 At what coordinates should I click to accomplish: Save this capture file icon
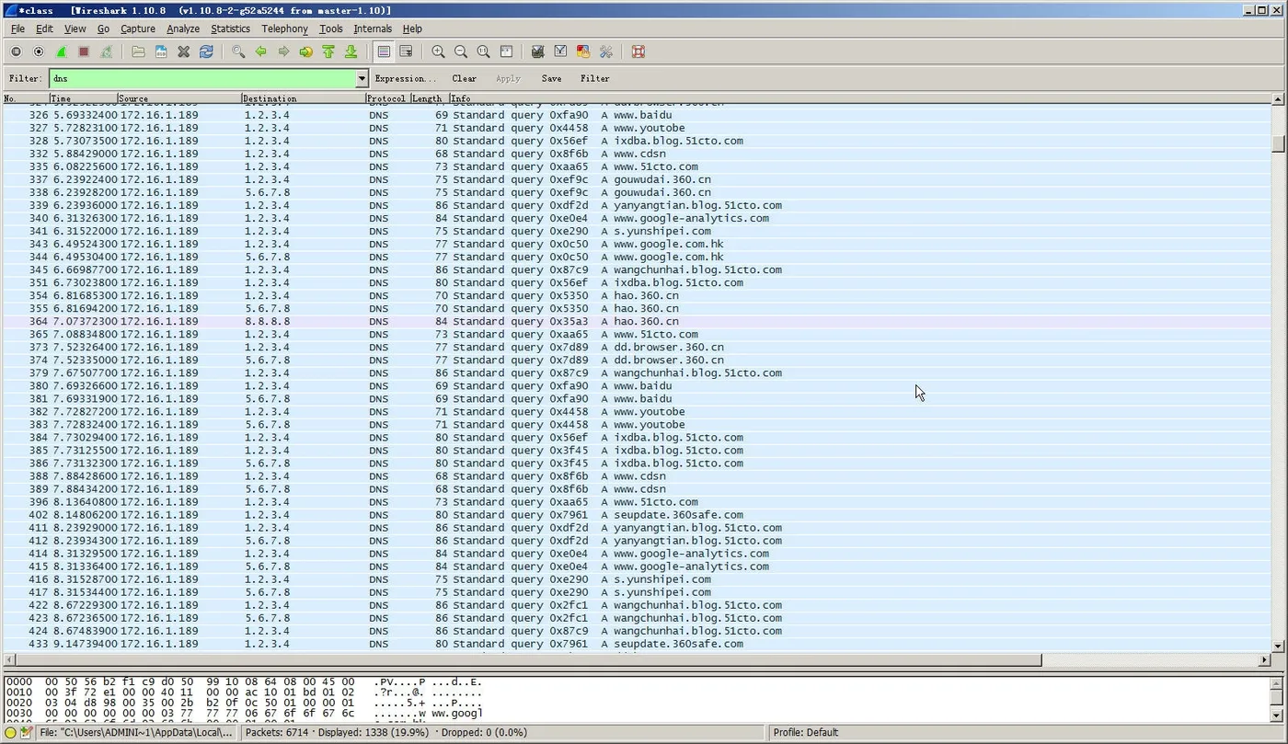[x=161, y=52]
